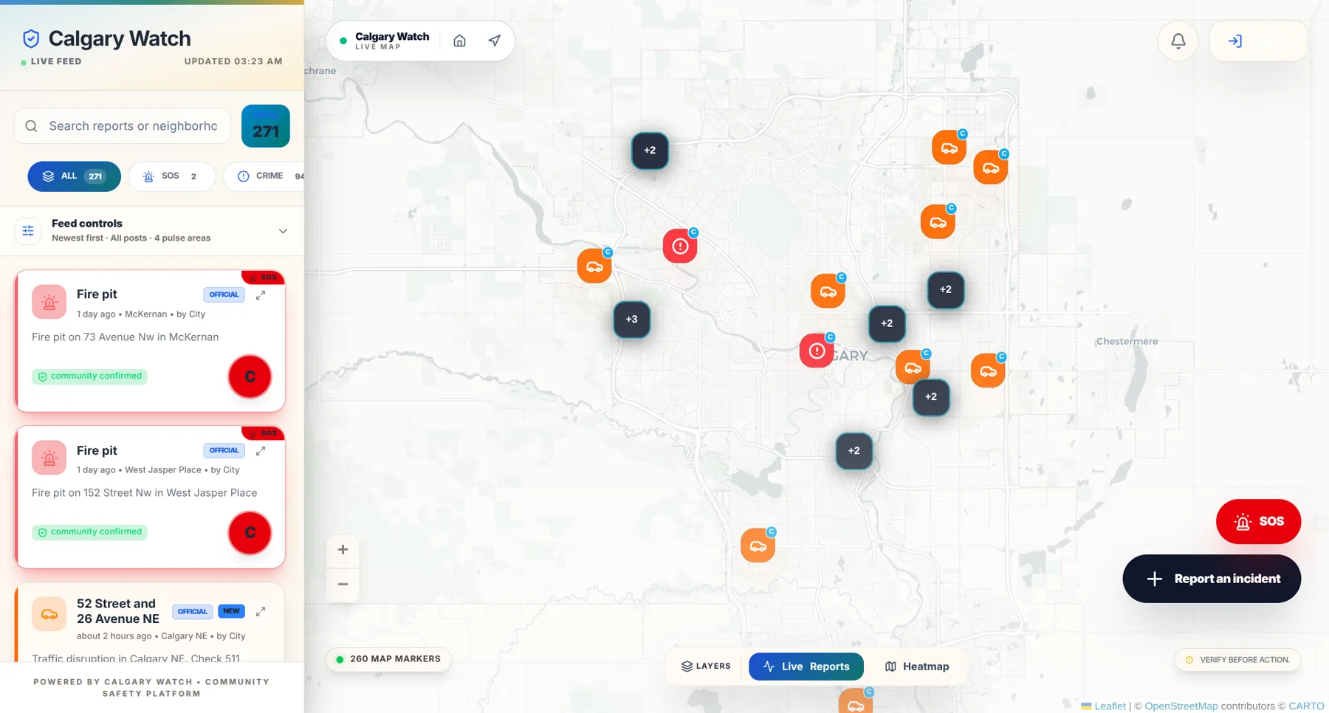
Task: Filter feed by CRIME reports
Action: coord(264,176)
